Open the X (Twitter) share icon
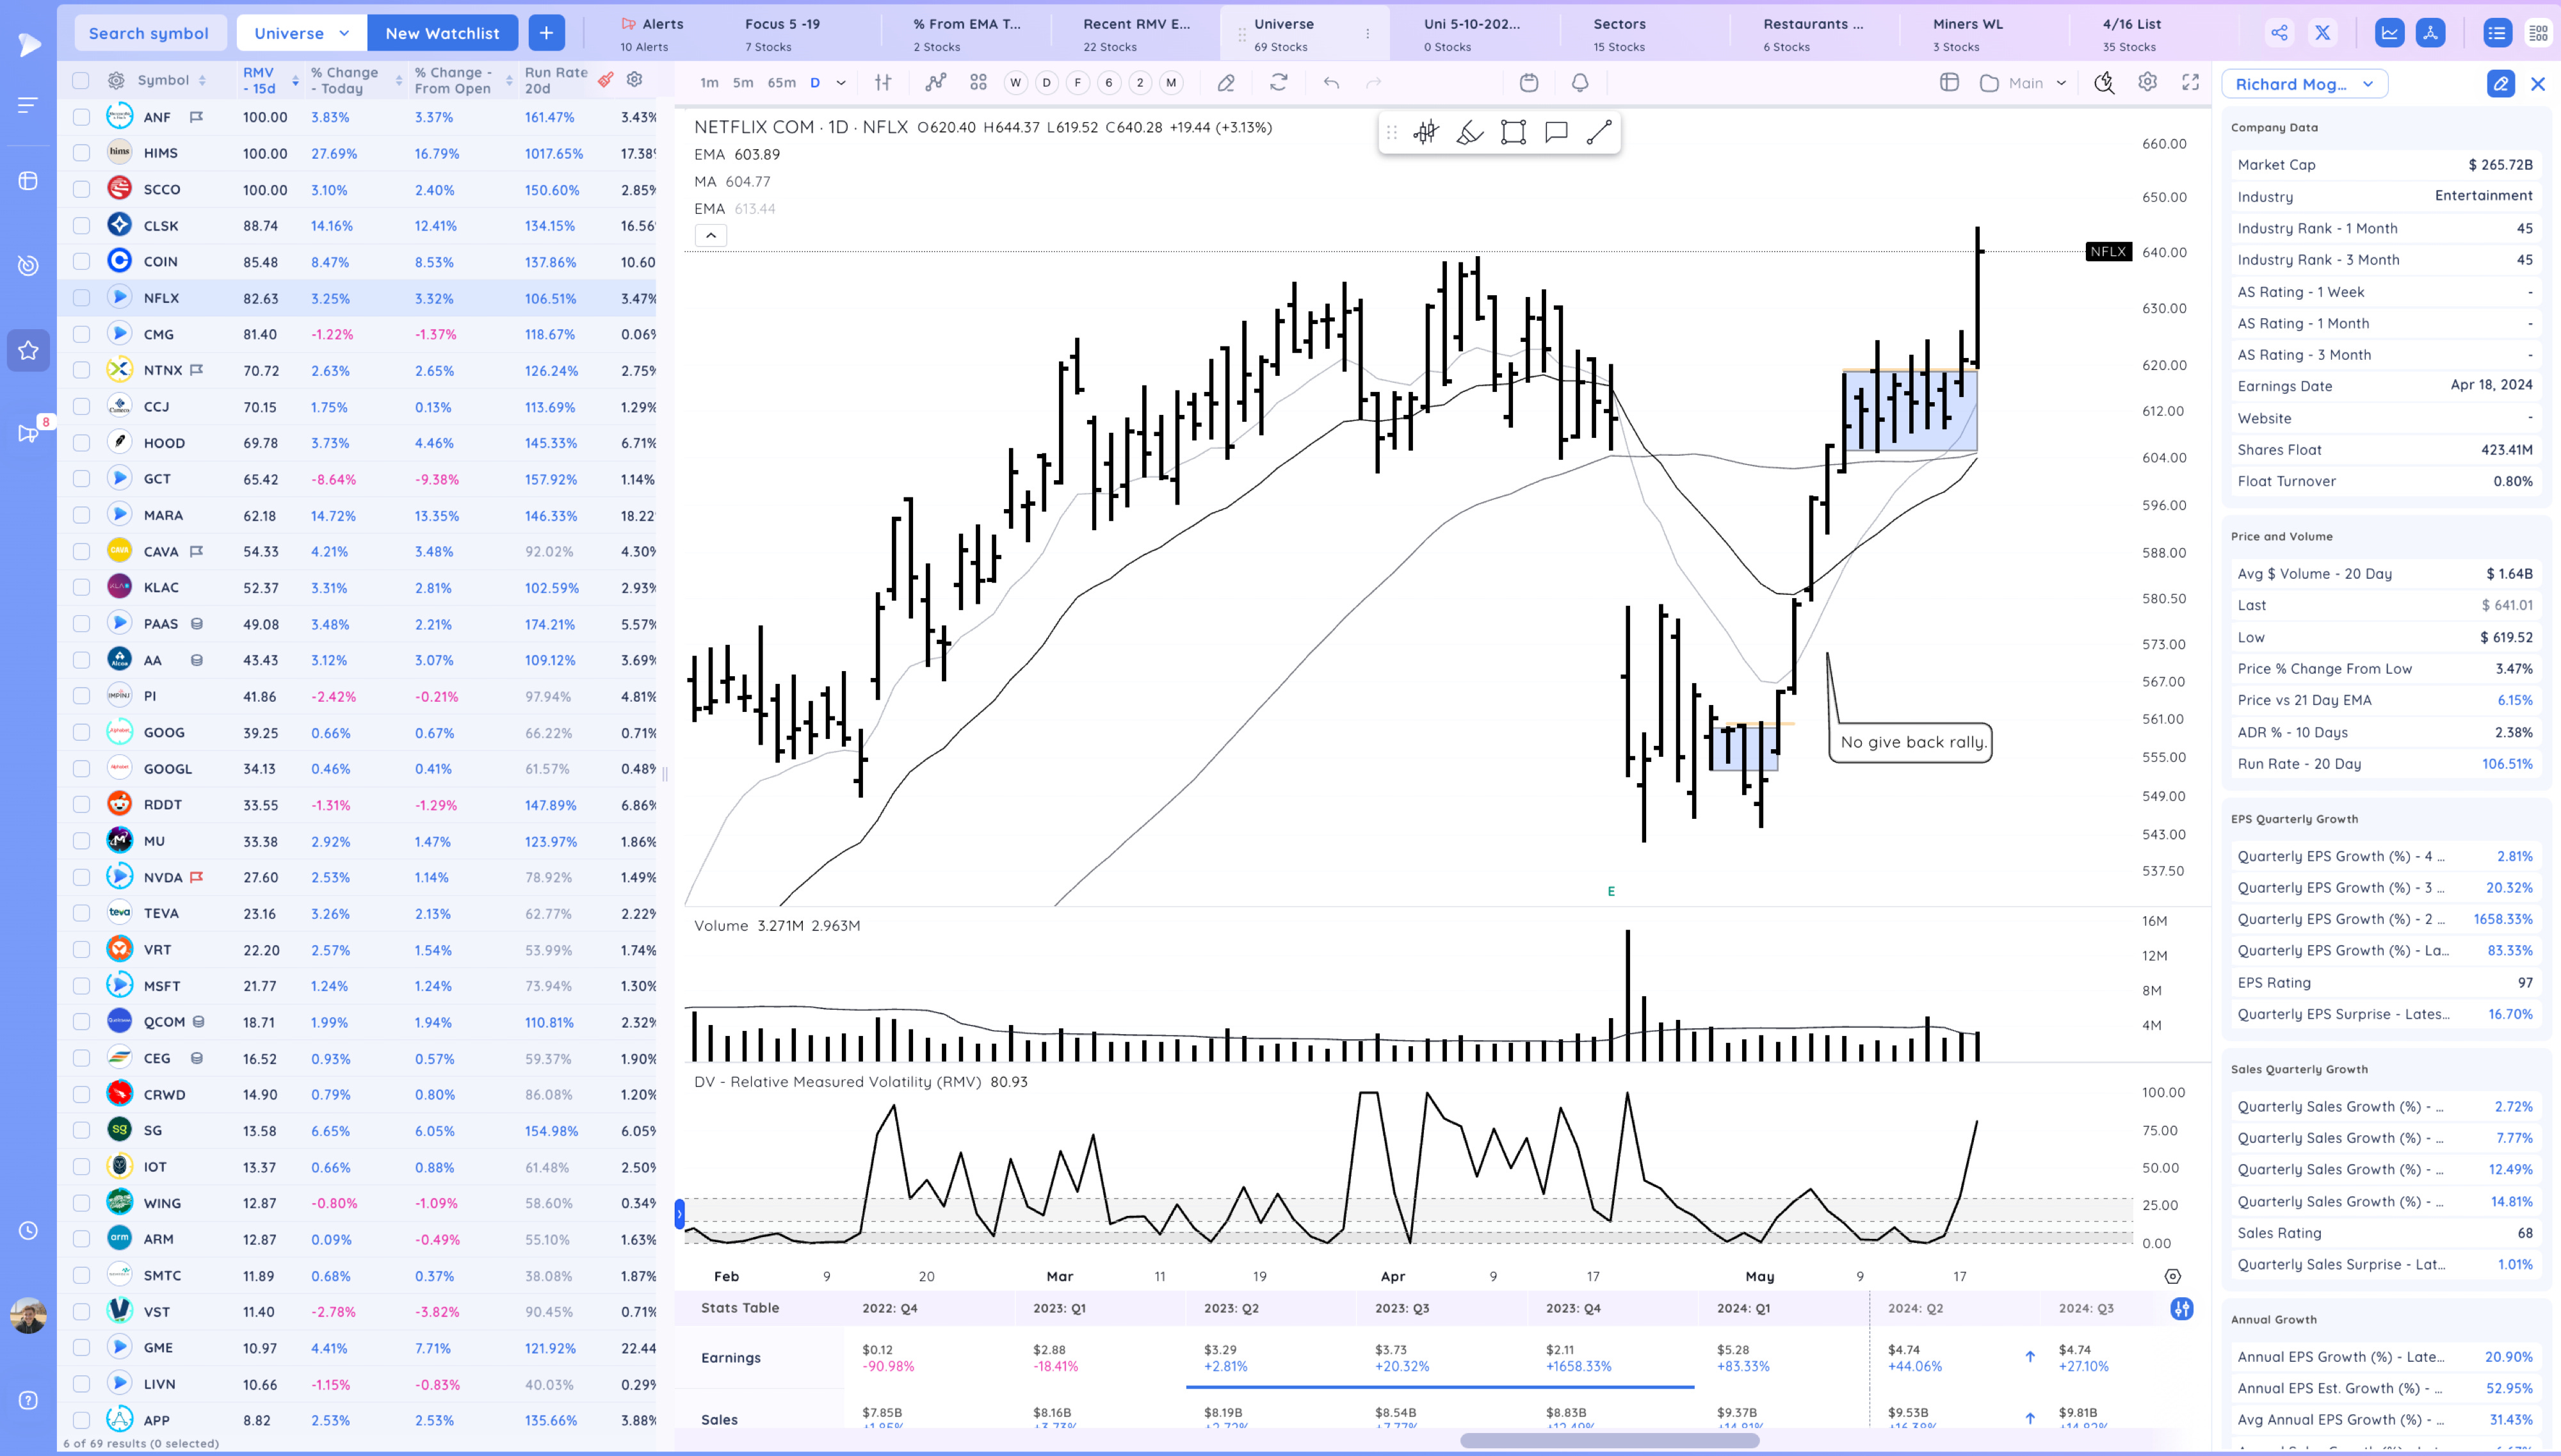Viewport: 2561px width, 1456px height. click(x=2322, y=33)
